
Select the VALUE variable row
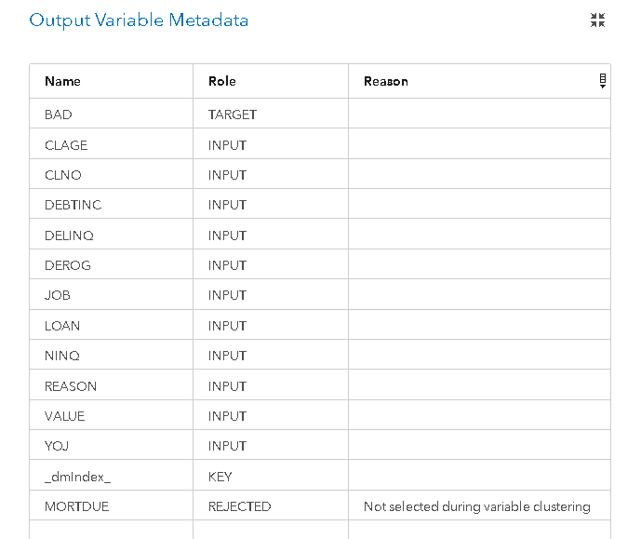coord(320,415)
